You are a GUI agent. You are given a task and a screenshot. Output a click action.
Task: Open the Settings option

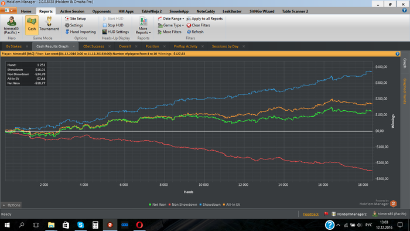(74, 25)
